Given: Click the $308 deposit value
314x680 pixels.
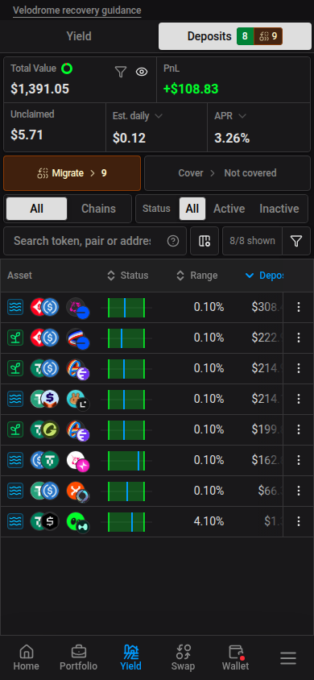Looking at the screenshot, I should click(267, 307).
